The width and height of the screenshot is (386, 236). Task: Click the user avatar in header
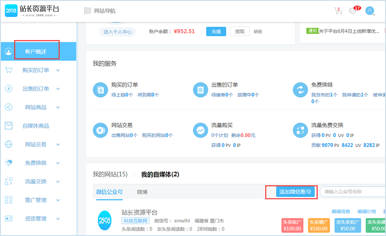click(x=370, y=11)
